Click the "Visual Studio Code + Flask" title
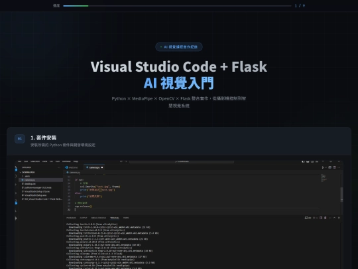 click(x=179, y=66)
